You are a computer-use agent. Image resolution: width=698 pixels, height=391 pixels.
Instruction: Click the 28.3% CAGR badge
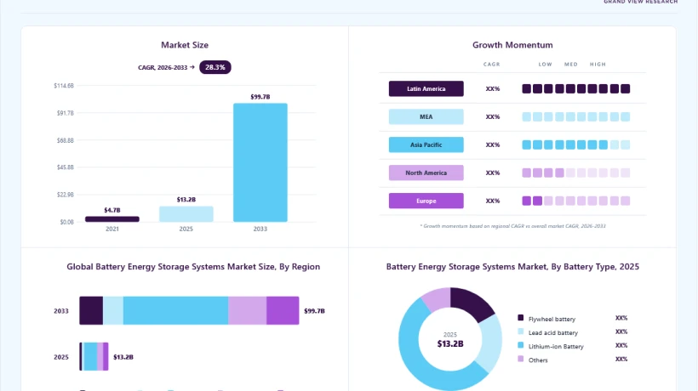tap(215, 67)
